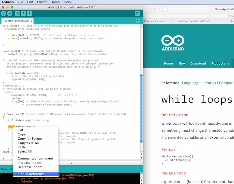234x184 pixels.
Task: Click editor scrollbar up arrow
Action: point(141,154)
